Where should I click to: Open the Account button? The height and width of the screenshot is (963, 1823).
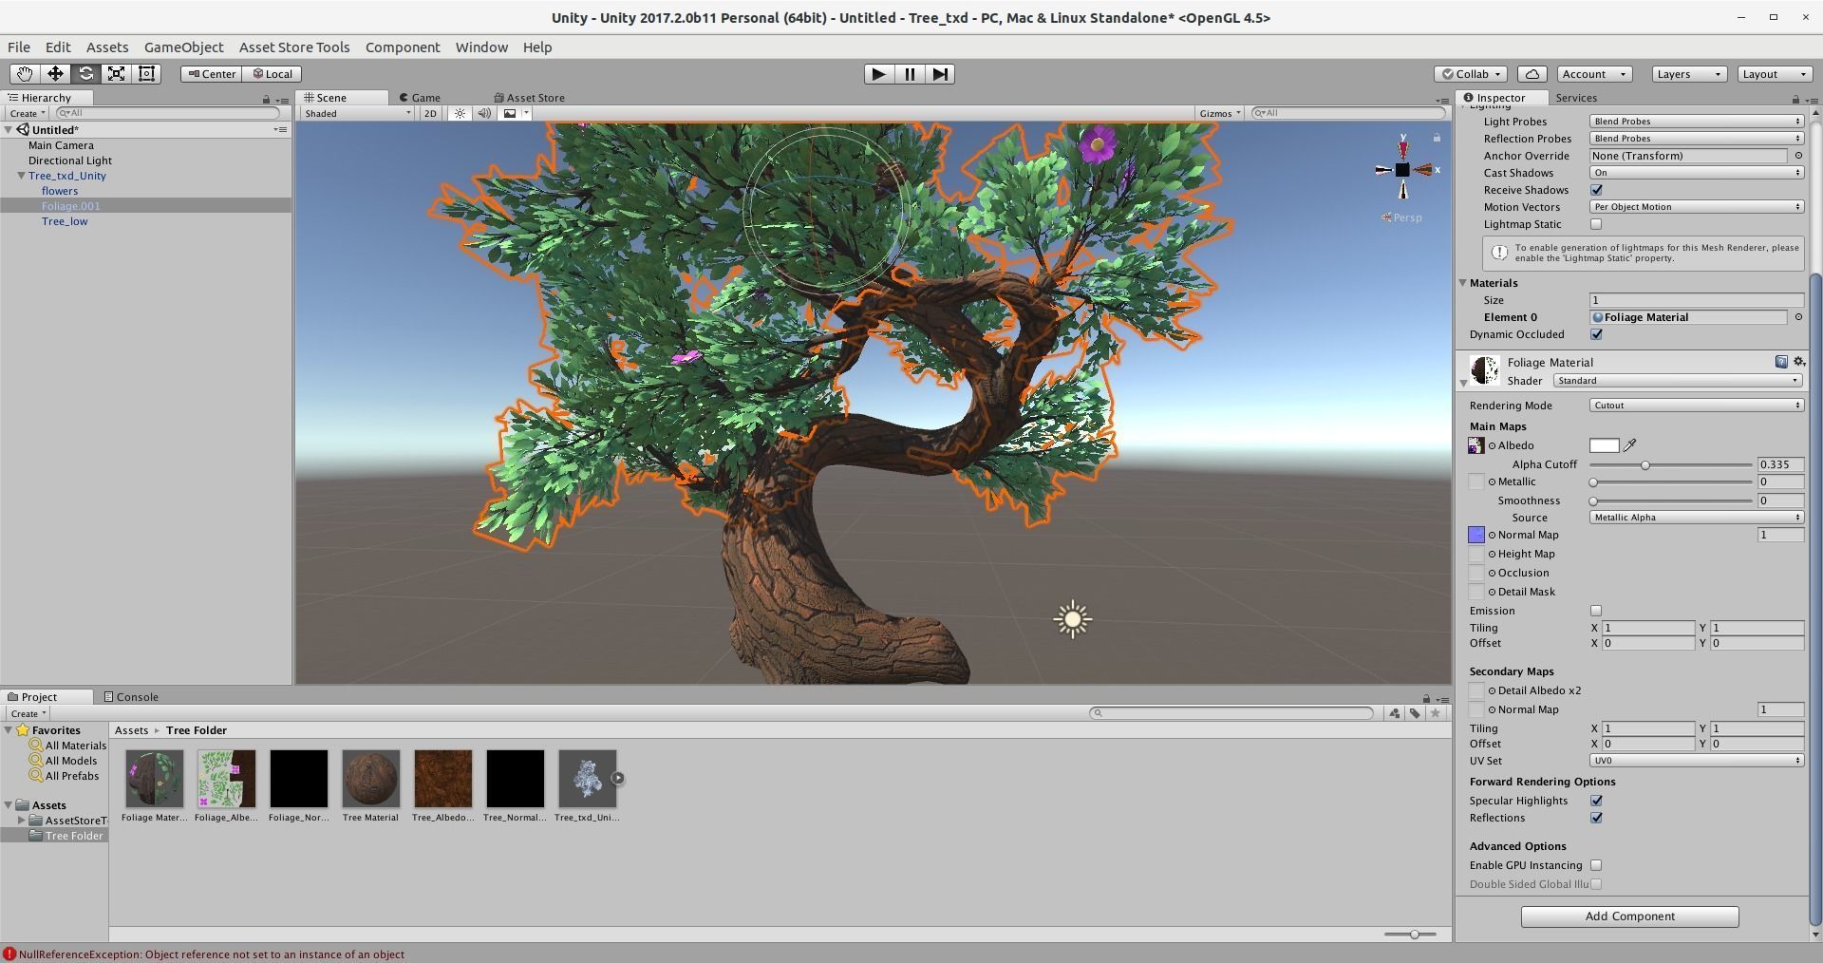coord(1593,74)
